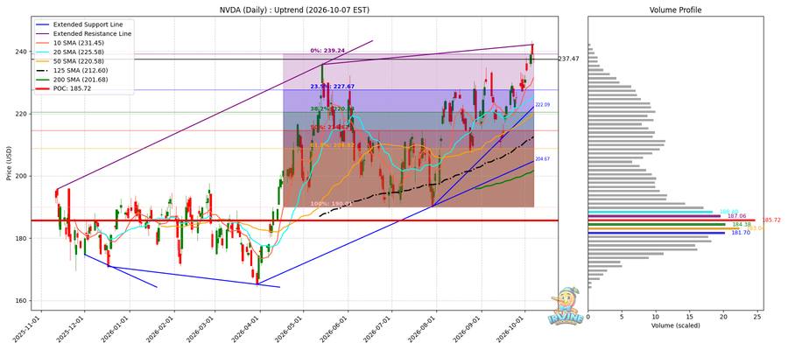Click the 'Price (USD)' axis label
Screen dimensions: 788x350
coord(9,163)
